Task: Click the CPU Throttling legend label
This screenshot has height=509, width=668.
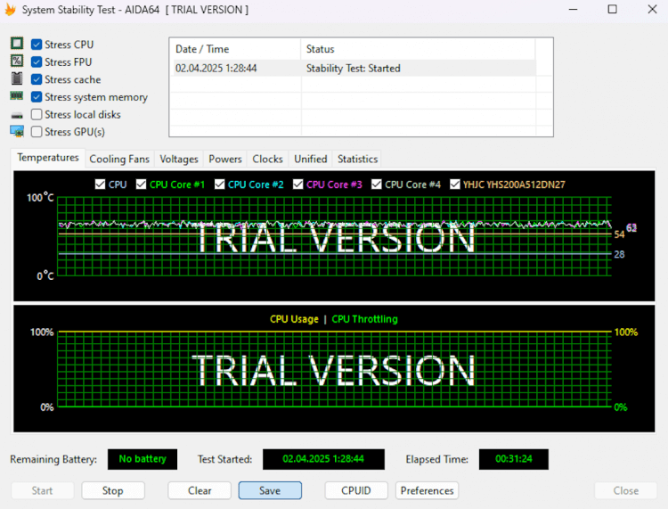Action: pyautogui.click(x=364, y=319)
